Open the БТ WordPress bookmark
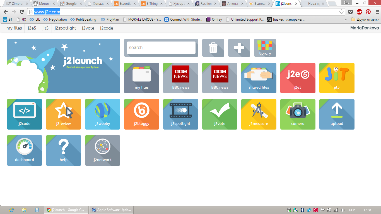Image resolution: width=381 pixels, height=214 pixels. click(8, 20)
